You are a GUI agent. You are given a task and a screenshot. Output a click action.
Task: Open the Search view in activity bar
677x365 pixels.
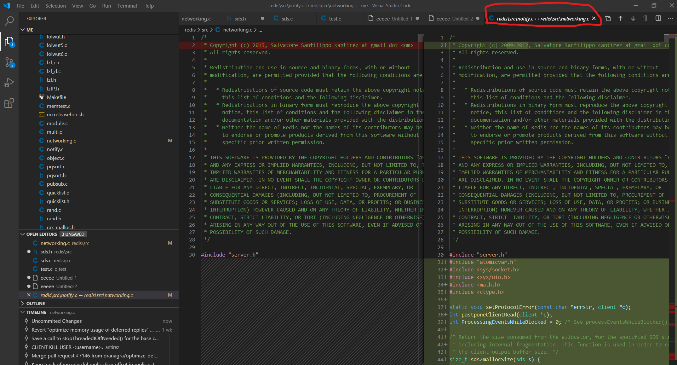click(x=9, y=21)
